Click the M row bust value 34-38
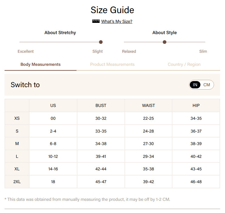 tap(101, 144)
